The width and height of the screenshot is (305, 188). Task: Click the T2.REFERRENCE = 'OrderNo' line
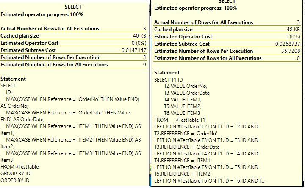pyautogui.click(x=186, y=134)
